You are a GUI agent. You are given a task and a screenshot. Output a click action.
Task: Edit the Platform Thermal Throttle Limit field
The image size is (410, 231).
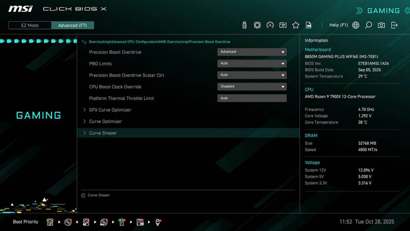(252, 98)
